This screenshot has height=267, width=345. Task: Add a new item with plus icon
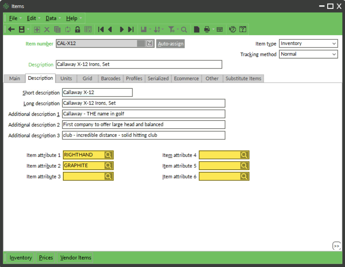point(37,30)
